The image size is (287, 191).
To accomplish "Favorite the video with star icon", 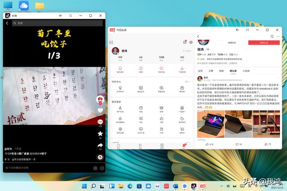I will click(x=100, y=133).
